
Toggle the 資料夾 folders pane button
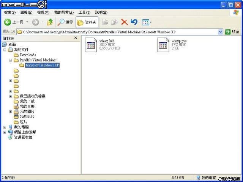pyautogui.click(x=87, y=22)
